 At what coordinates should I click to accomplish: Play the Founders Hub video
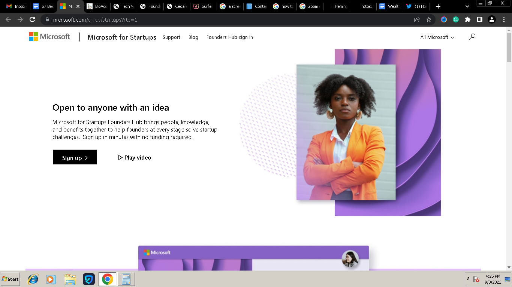(135, 158)
